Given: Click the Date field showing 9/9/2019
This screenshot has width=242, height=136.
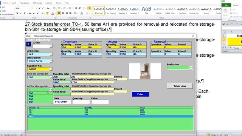Looking at the screenshot, I should [x=62, y=102].
